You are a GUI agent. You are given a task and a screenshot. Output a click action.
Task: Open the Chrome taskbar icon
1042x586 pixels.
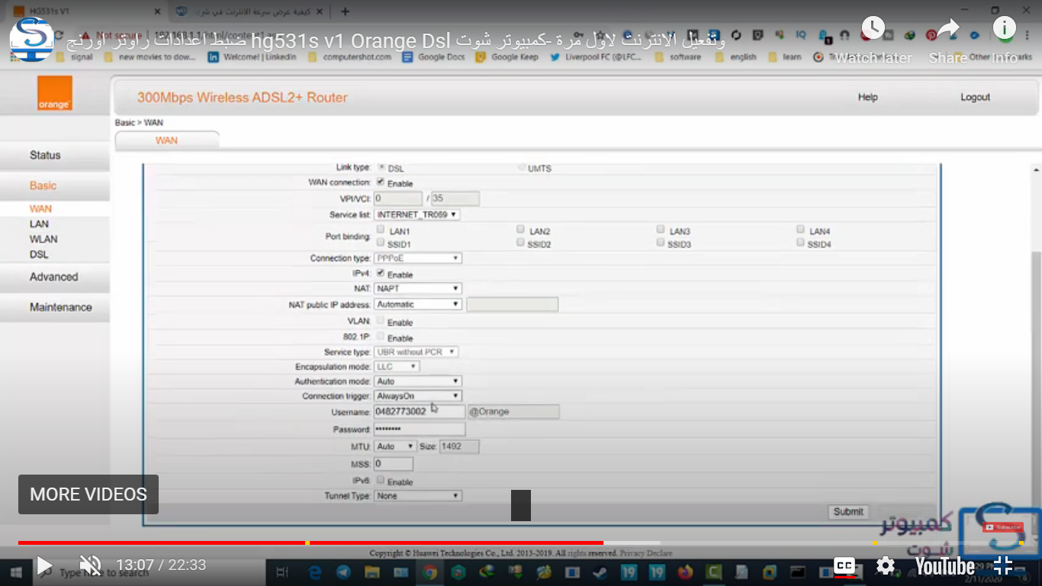(429, 572)
